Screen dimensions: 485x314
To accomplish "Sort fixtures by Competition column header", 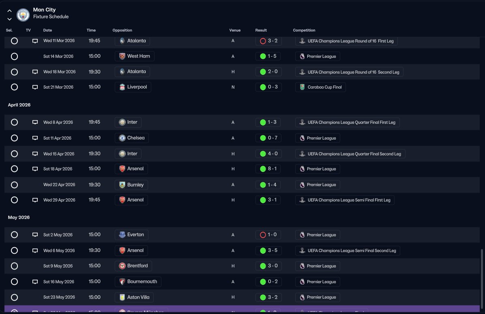I will 304,30.
